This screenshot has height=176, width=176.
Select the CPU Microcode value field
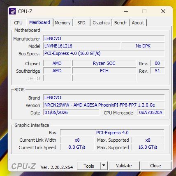pos(151,112)
